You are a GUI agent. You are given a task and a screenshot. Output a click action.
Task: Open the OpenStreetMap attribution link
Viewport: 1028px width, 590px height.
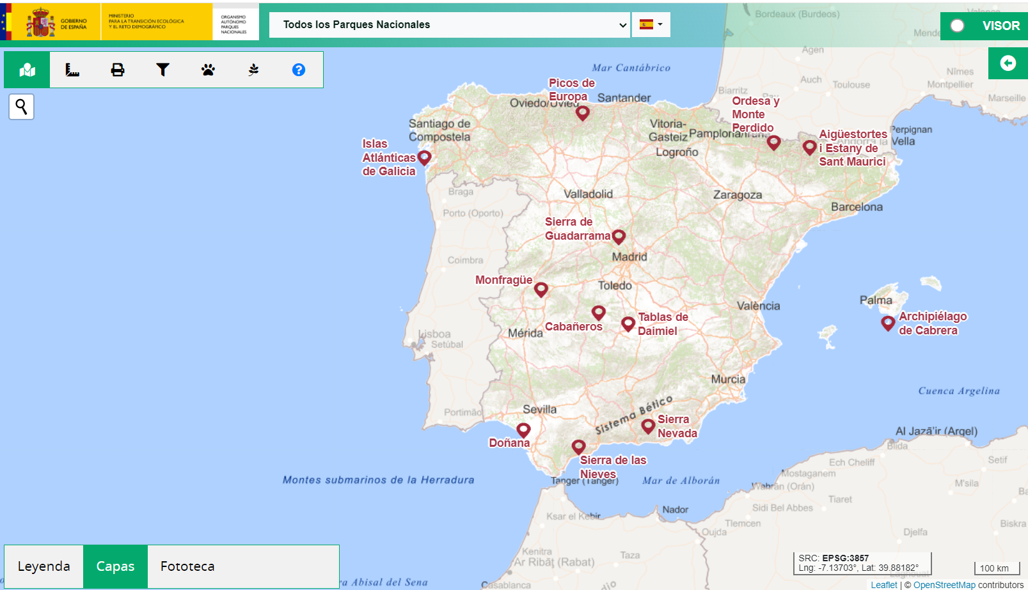pos(944,585)
